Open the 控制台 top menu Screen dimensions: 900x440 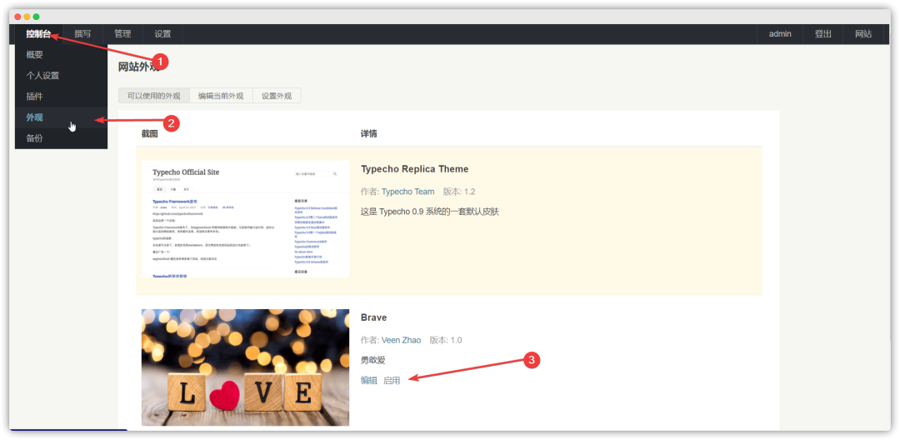(x=38, y=34)
